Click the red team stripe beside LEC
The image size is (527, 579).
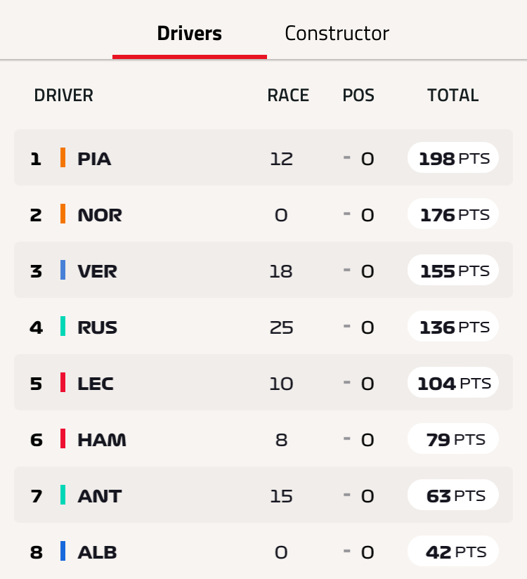click(x=63, y=382)
